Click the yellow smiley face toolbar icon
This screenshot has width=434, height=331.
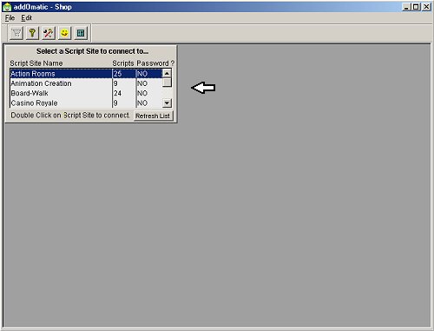coord(64,33)
